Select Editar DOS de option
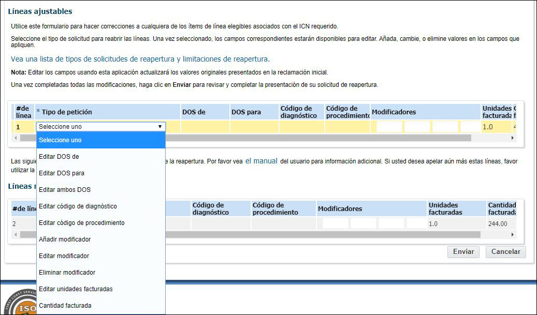 click(100, 157)
